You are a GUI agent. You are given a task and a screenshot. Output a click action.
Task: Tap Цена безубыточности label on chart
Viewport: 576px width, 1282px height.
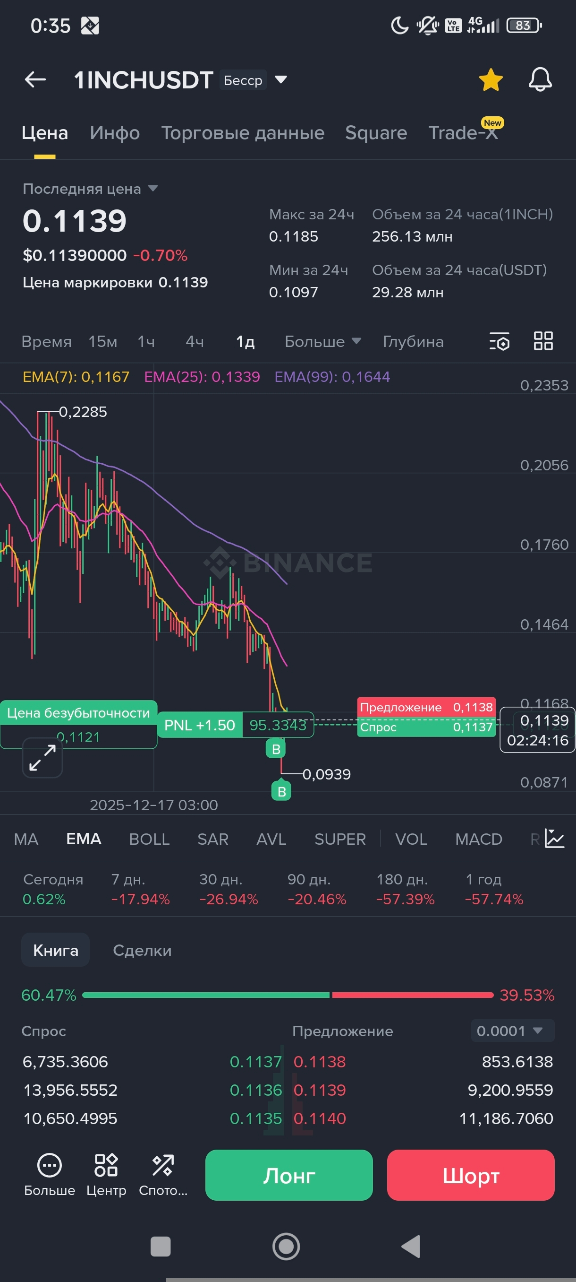(x=78, y=713)
